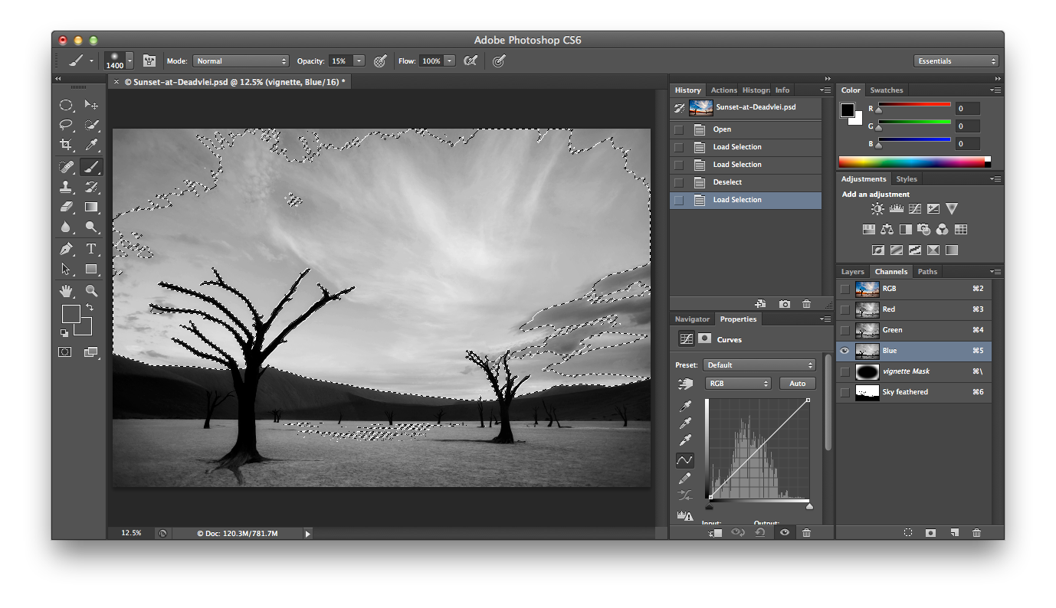Open the brush Mode dropdown
Image resolution: width=1056 pixels, height=608 pixels.
(241, 60)
